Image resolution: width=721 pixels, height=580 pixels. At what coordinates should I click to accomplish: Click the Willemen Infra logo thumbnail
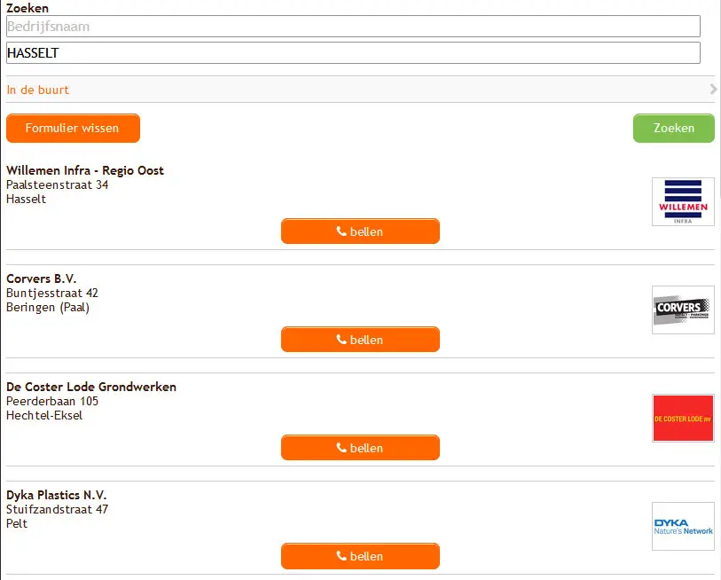point(683,201)
